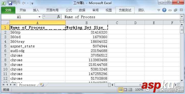Go to previous sheet navigation arrow

(7, 85)
